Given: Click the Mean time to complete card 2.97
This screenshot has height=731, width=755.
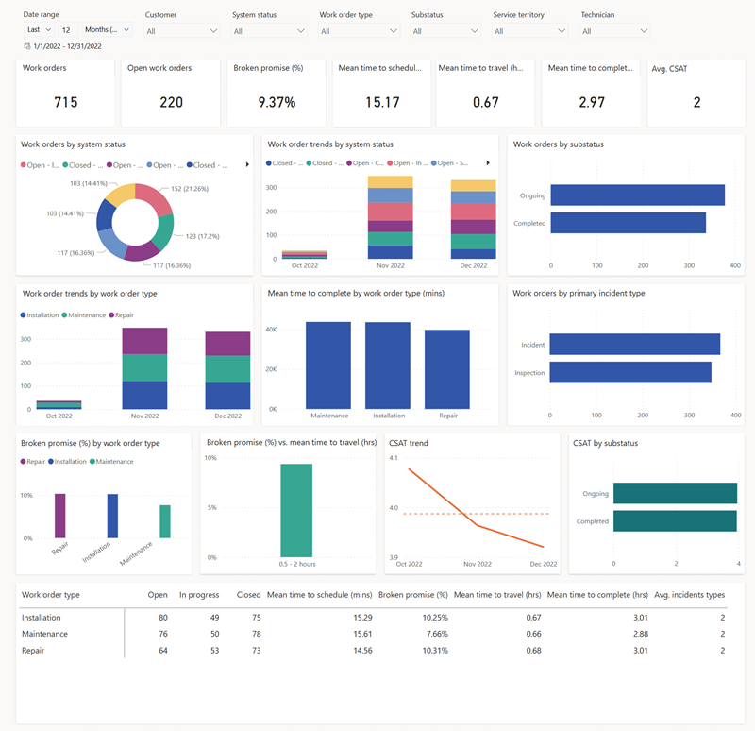Looking at the screenshot, I should (x=592, y=93).
